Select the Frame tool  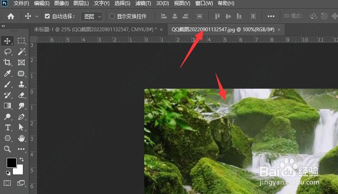point(21,62)
